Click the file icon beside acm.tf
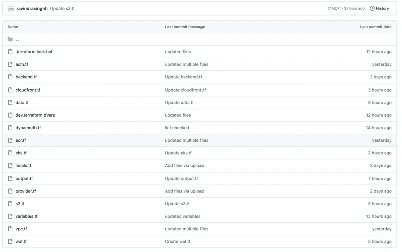This screenshot has width=402, height=252. [10, 64]
